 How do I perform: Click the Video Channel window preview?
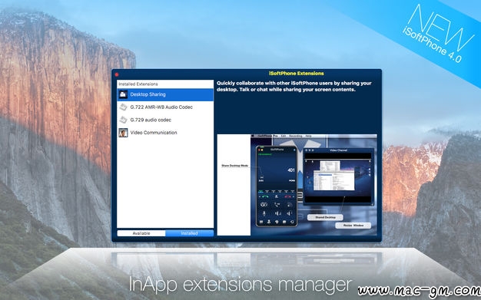pos(339,176)
